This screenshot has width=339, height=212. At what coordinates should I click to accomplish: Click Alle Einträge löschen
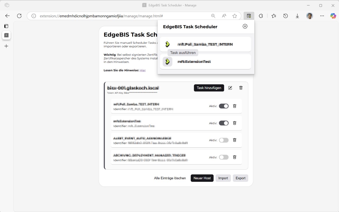pyautogui.click(x=170, y=178)
